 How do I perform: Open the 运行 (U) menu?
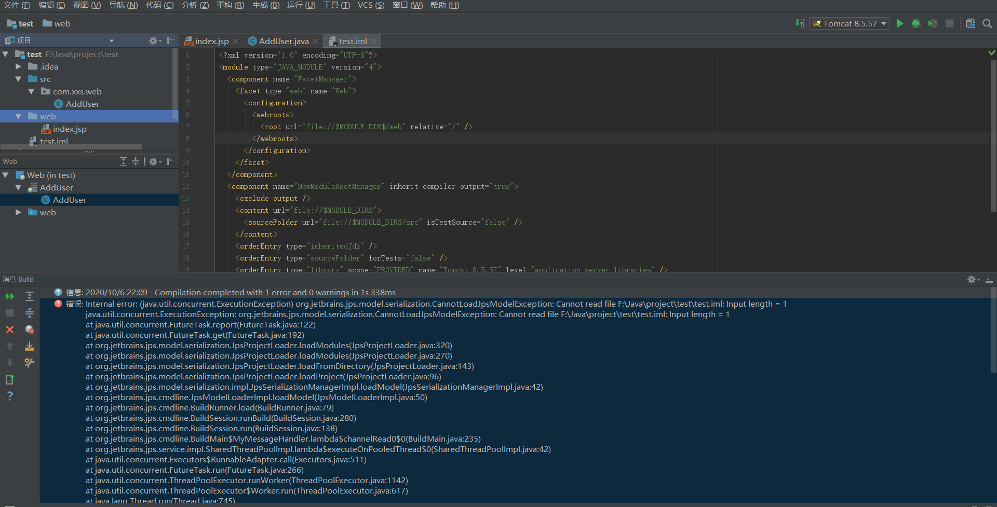pos(301,5)
